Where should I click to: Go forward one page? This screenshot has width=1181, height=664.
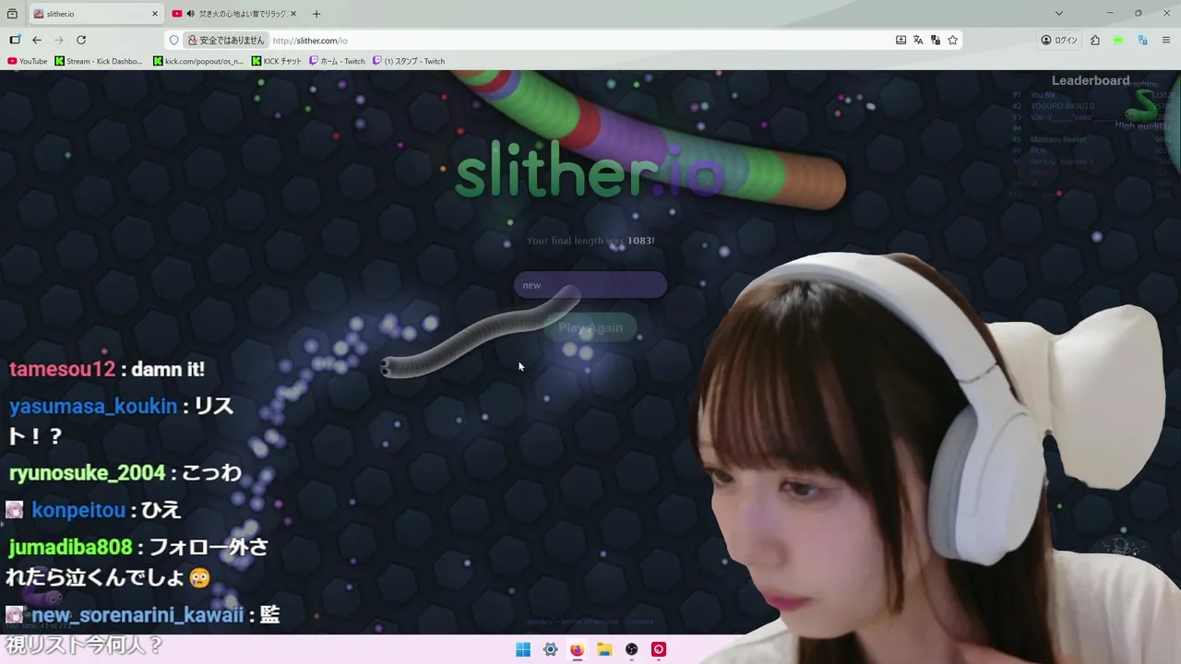point(59,40)
